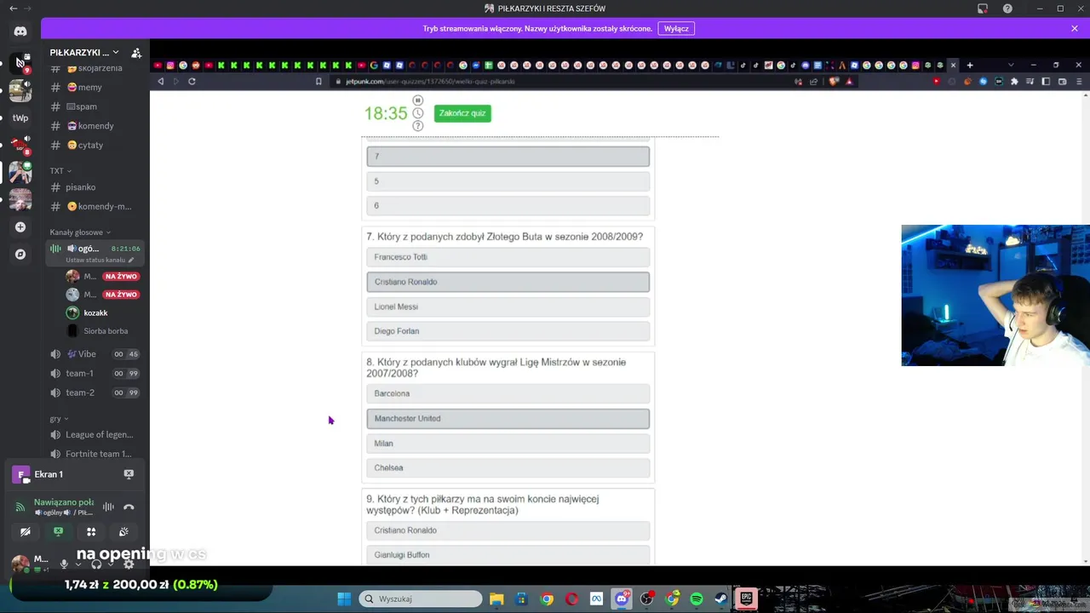Stop streaming via icon beside Ekran 1
The image size is (1090, 613).
(x=129, y=474)
